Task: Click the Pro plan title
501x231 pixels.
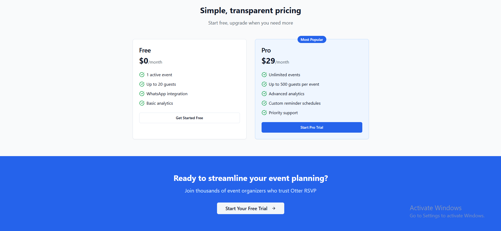Action: point(266,50)
